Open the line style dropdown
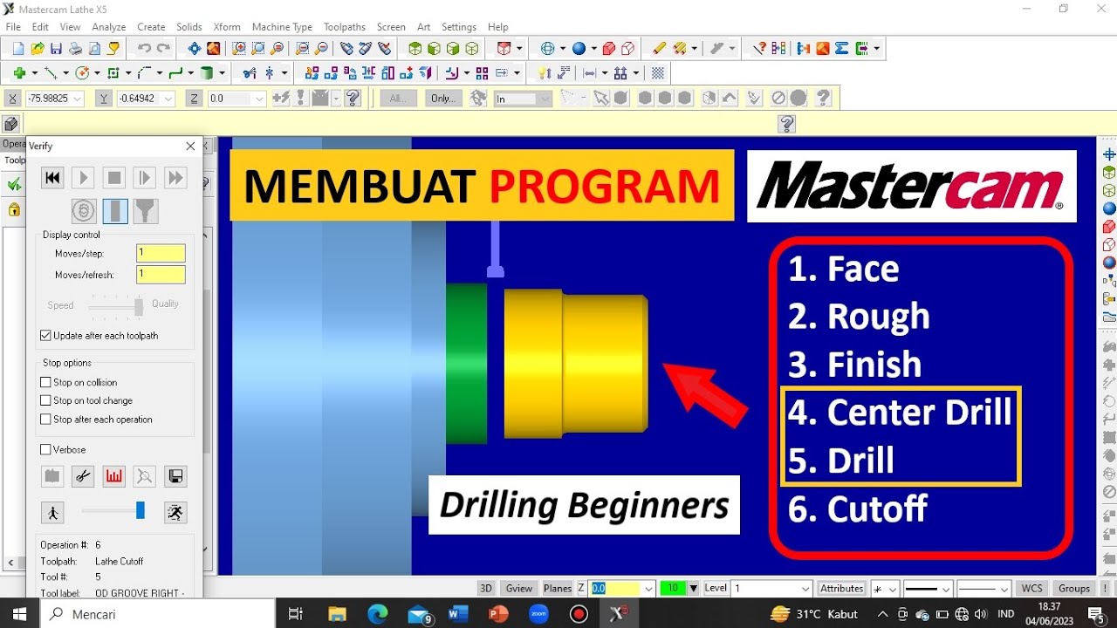The image size is (1117, 628). (944, 589)
